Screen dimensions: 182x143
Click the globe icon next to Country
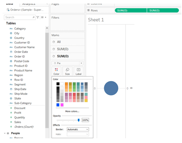[11, 38]
